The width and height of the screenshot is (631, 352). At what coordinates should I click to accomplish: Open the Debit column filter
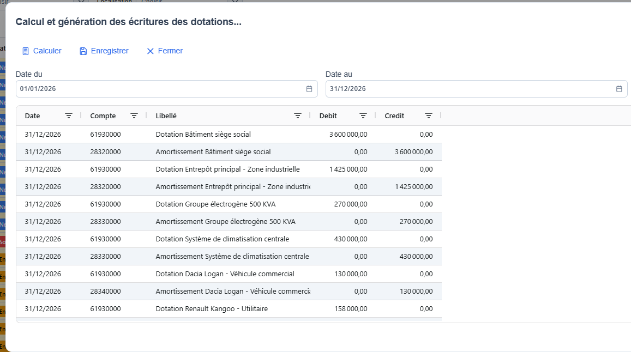click(363, 116)
